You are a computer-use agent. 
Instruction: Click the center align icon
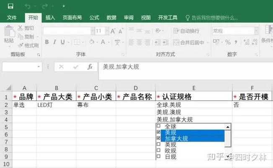click(139, 42)
